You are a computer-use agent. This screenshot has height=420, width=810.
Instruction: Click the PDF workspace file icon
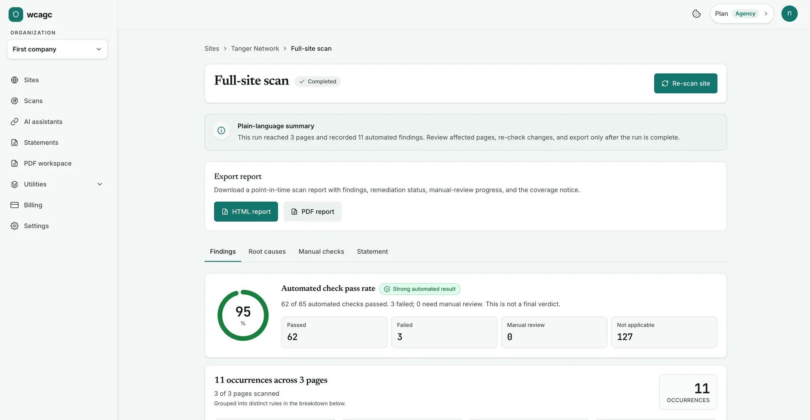click(15, 164)
